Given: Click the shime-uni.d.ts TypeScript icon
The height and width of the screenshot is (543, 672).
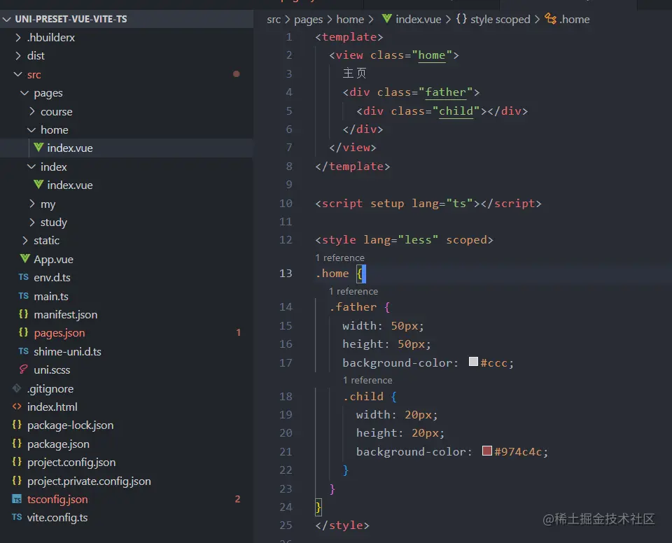Looking at the screenshot, I should [x=24, y=351].
